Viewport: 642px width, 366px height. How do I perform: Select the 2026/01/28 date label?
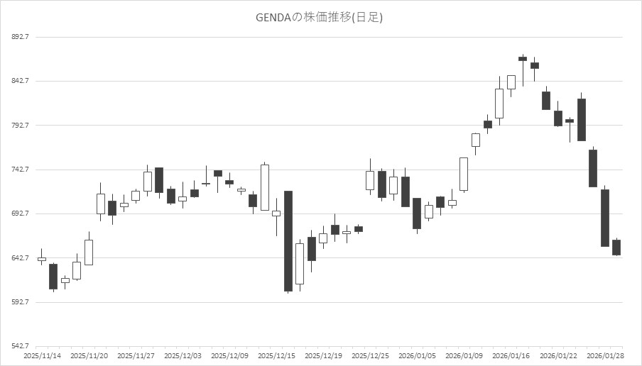pyautogui.click(x=604, y=355)
